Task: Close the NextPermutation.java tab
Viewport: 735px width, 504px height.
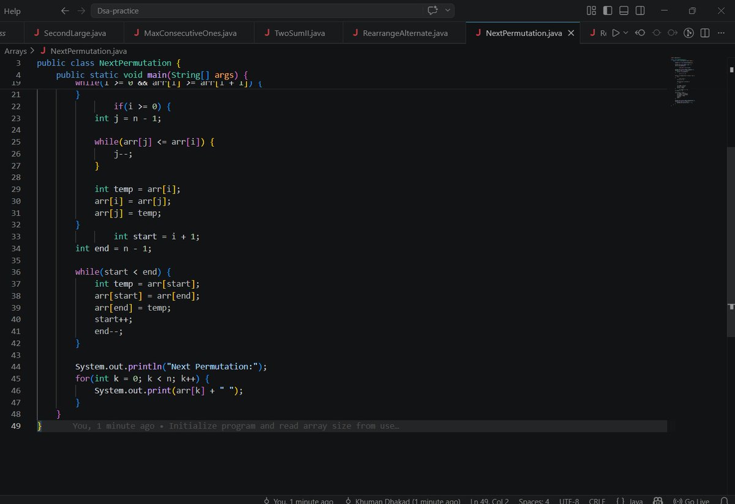Action: 571,33
